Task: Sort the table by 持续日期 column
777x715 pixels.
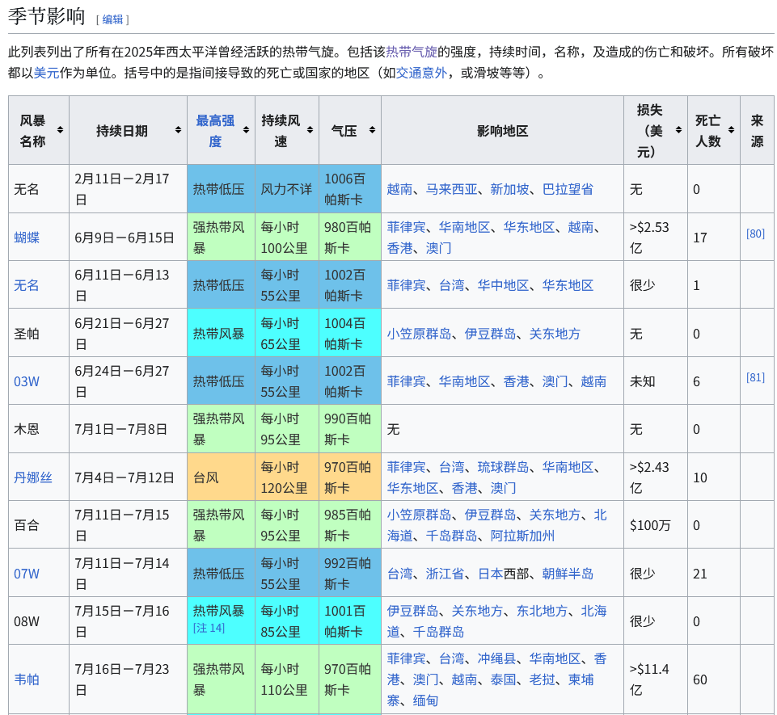Action: (179, 129)
